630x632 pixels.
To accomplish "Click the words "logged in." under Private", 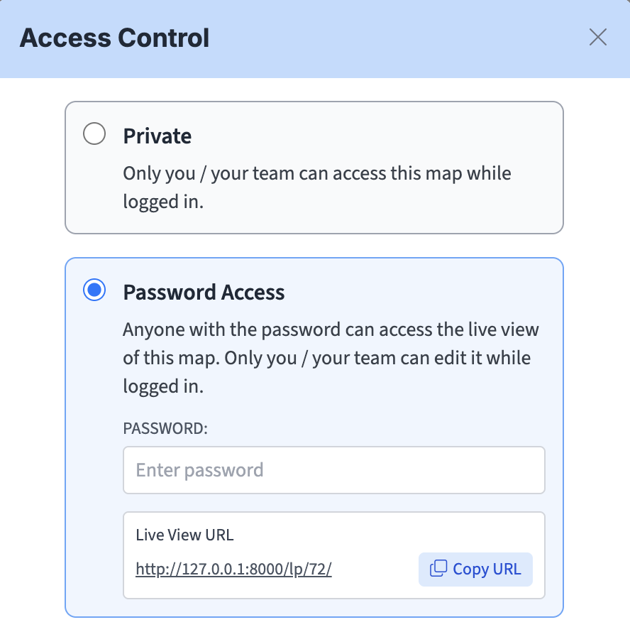I will click(x=162, y=201).
